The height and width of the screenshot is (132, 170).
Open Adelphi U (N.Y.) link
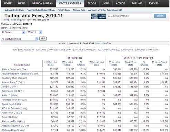tap(10, 87)
